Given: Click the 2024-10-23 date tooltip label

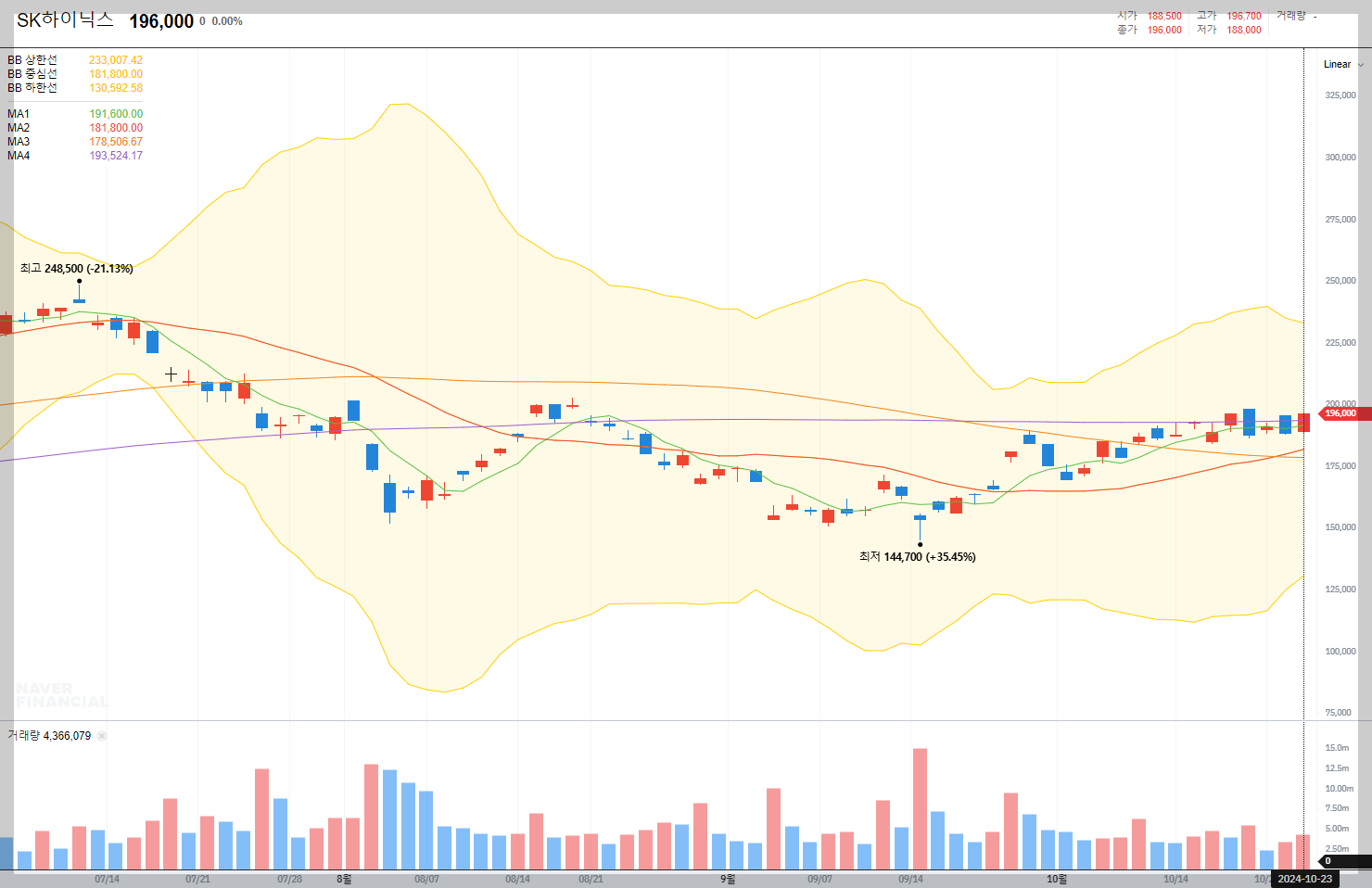Looking at the screenshot, I should (1305, 879).
